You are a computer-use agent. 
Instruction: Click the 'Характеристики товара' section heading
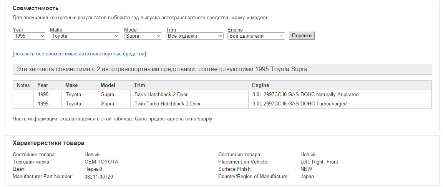[48, 143]
